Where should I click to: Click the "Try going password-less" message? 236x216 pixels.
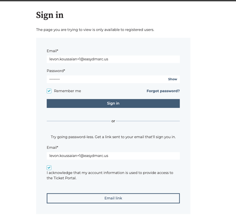tap(113, 137)
